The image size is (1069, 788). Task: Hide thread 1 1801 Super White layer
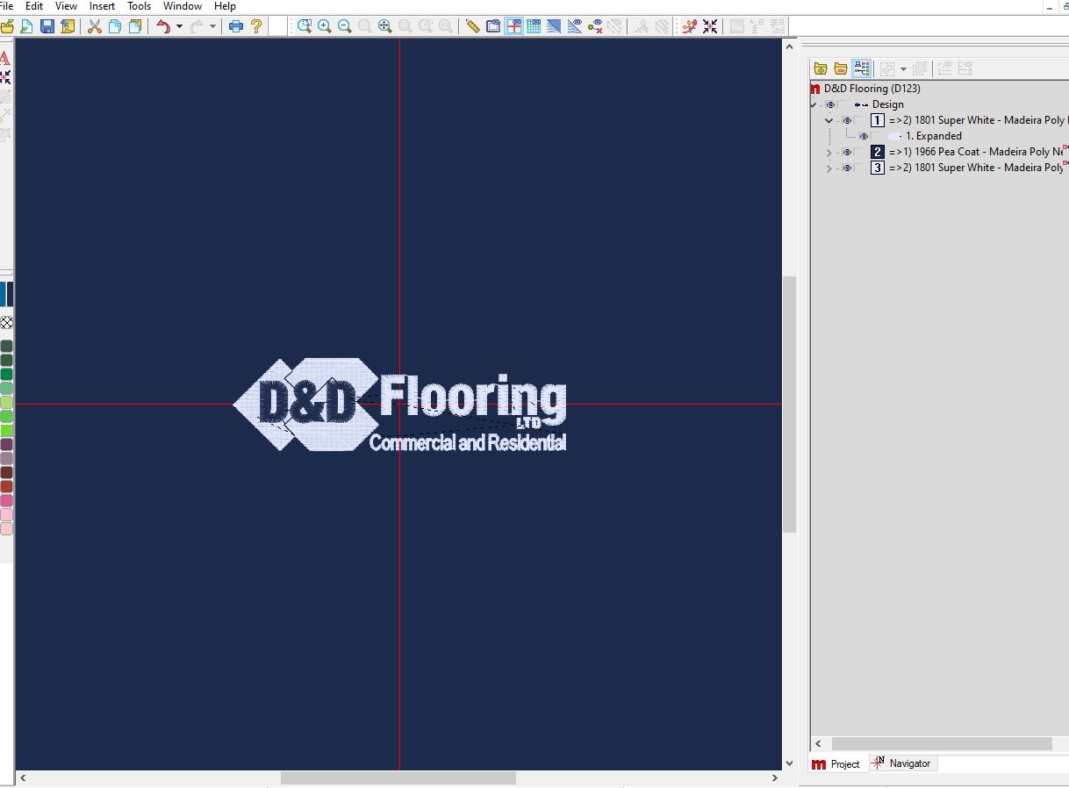point(847,120)
